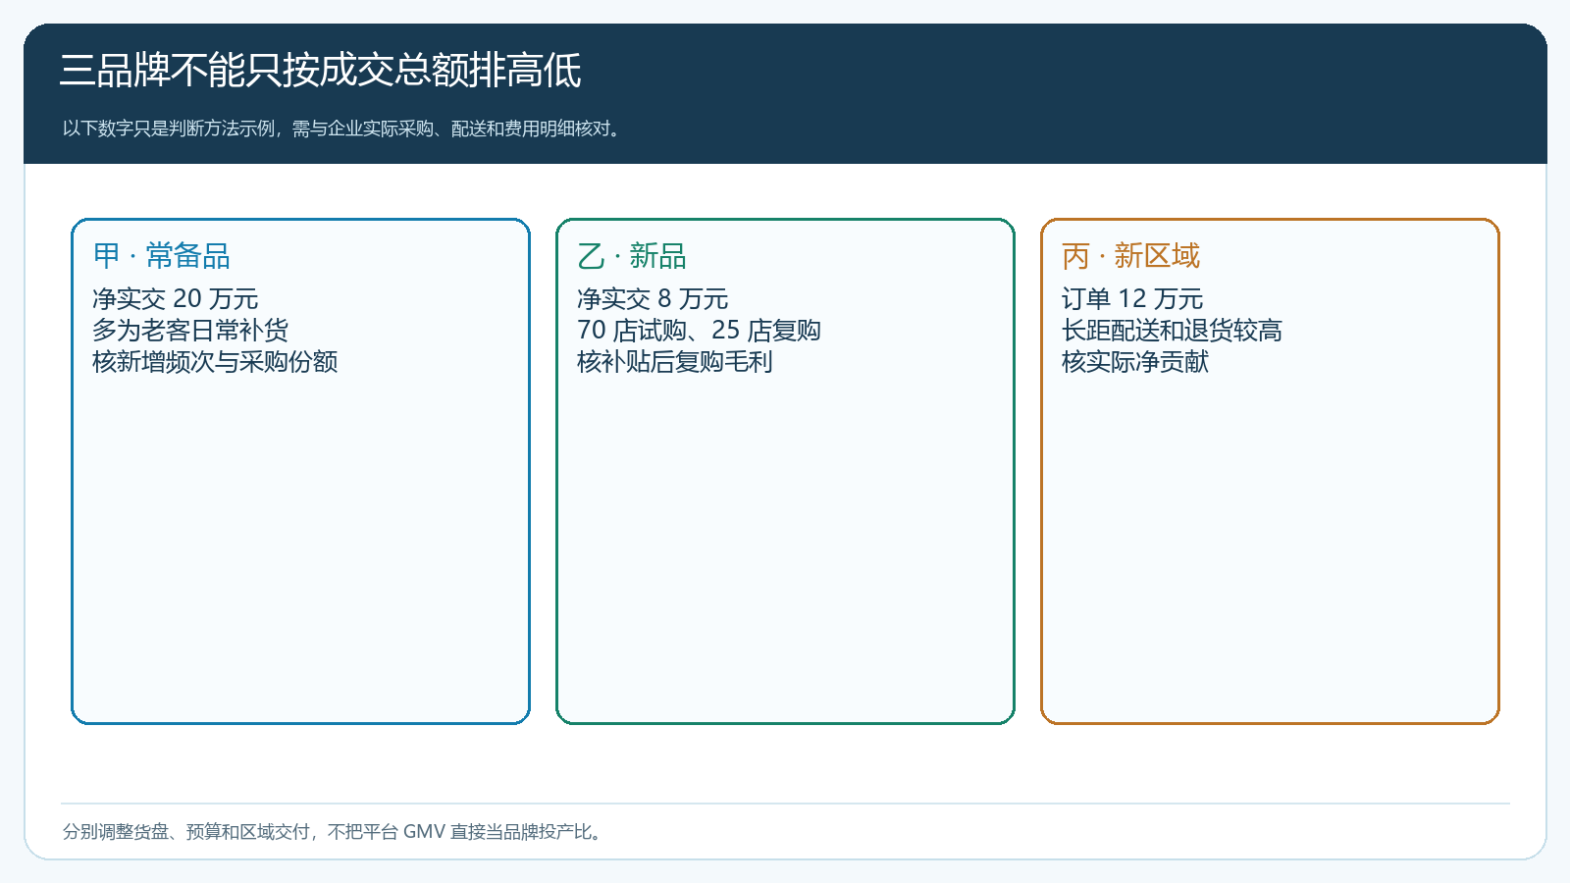Click empty area inside the orange-bordered card
The image size is (1570, 883).
1270,549
